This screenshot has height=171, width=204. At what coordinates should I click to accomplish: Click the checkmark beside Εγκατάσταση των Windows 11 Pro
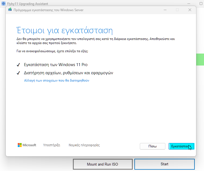tap(18, 65)
